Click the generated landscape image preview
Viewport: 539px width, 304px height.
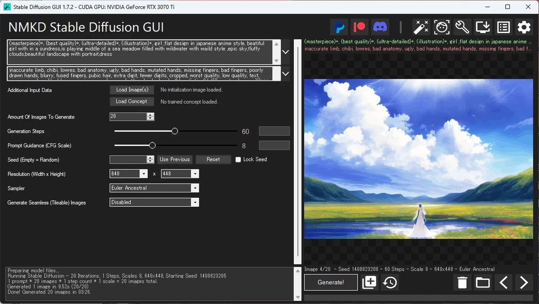pyautogui.click(x=418, y=159)
